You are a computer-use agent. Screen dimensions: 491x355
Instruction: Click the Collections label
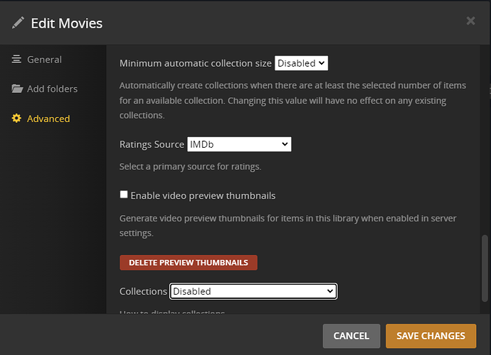[x=143, y=291]
